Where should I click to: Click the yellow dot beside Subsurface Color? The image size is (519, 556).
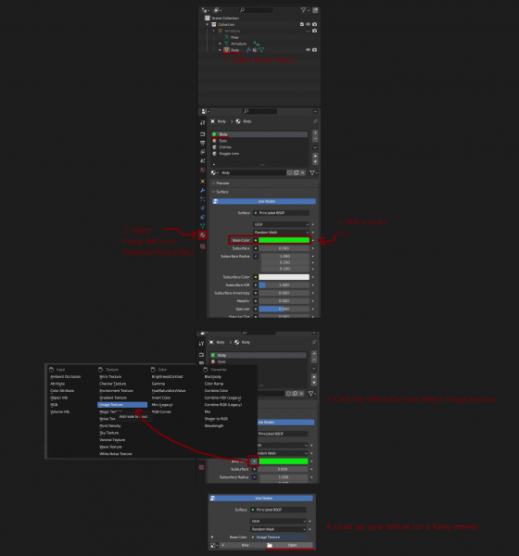pyautogui.click(x=256, y=277)
